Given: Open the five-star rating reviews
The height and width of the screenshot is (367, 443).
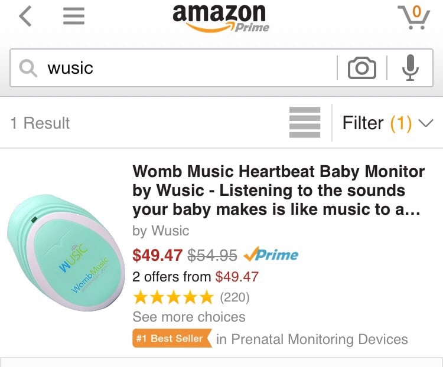Looking at the screenshot, I should [172, 297].
